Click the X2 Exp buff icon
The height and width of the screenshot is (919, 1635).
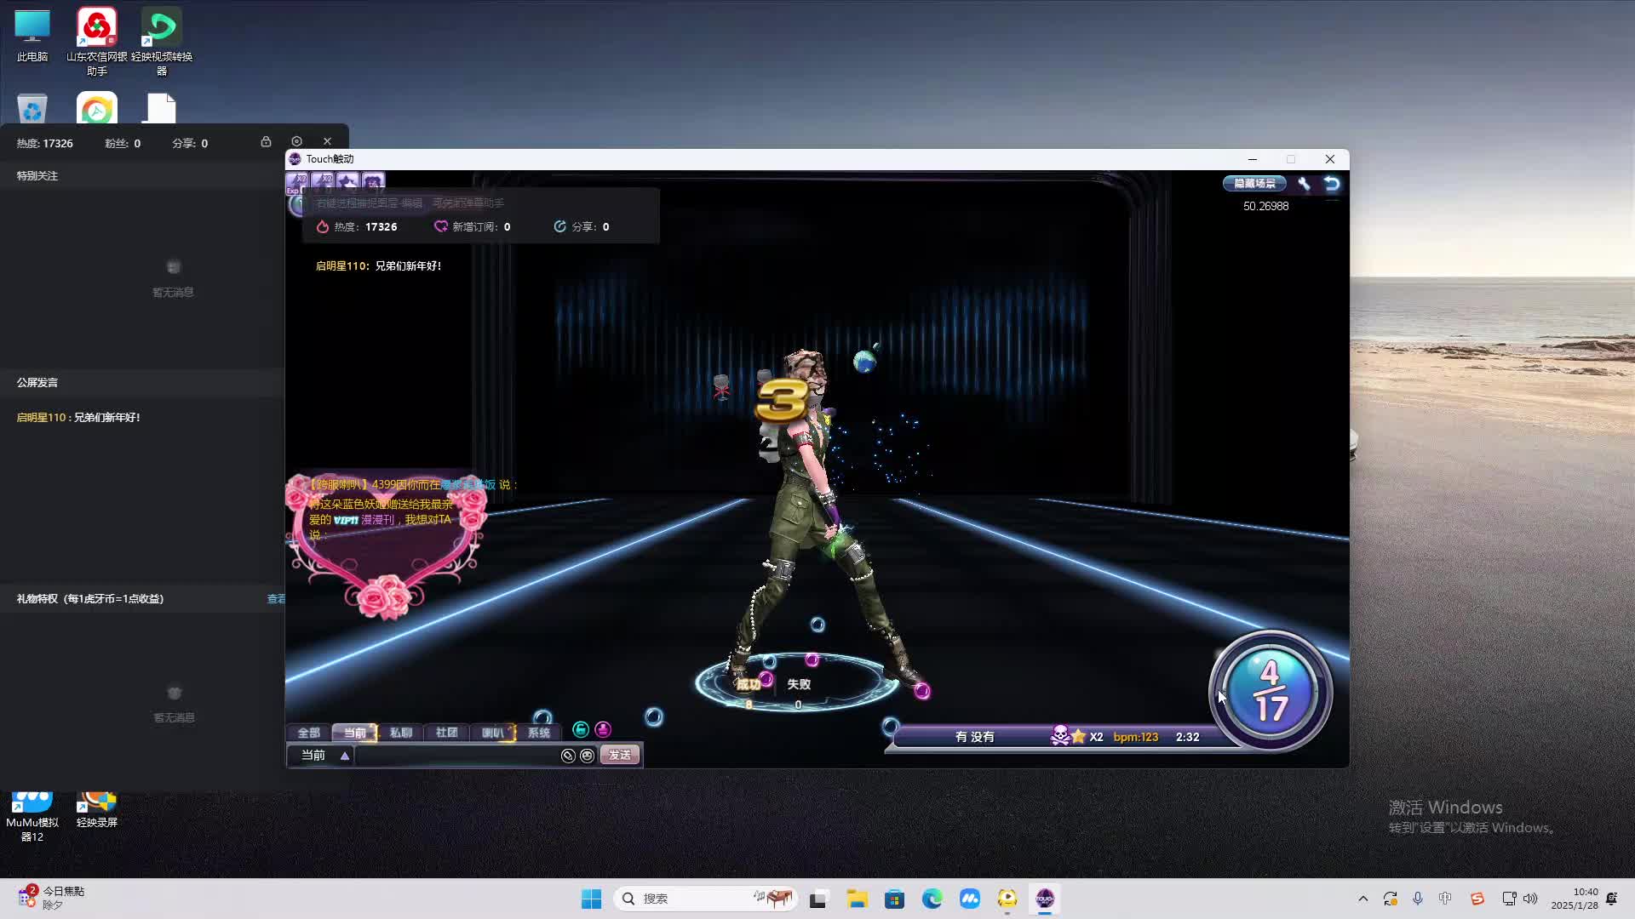(296, 181)
